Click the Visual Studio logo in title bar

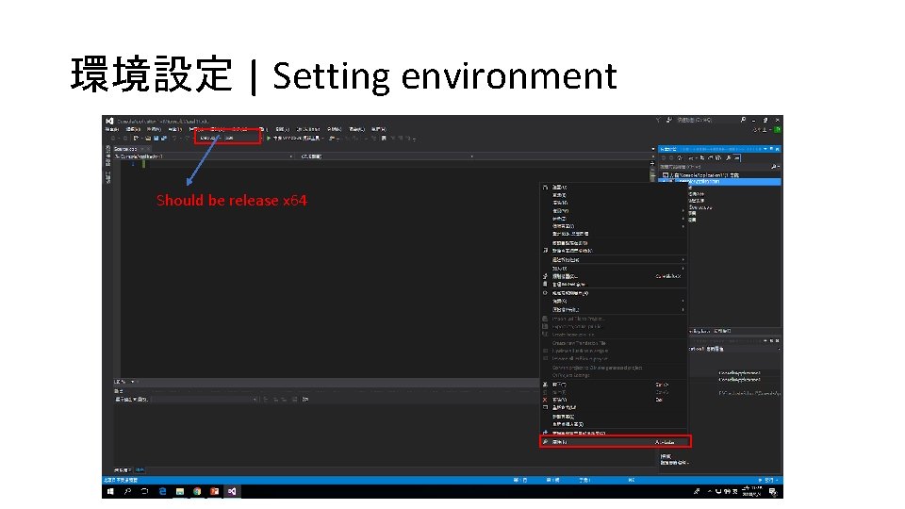click(109, 122)
